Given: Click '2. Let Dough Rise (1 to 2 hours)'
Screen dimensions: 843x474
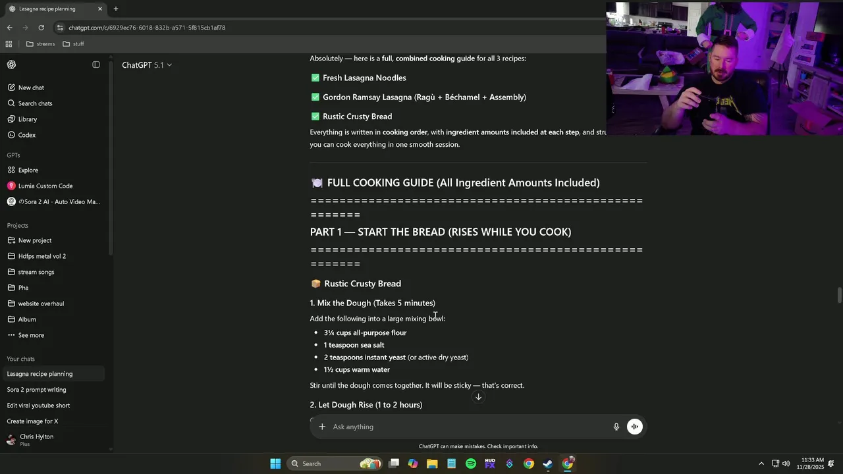Looking at the screenshot, I should click(366, 405).
